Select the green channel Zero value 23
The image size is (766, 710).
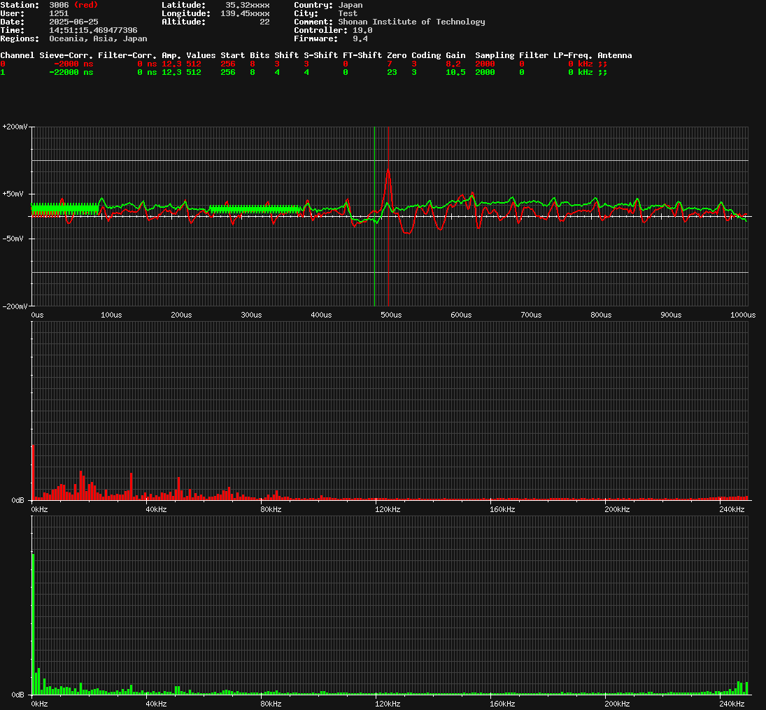point(392,72)
